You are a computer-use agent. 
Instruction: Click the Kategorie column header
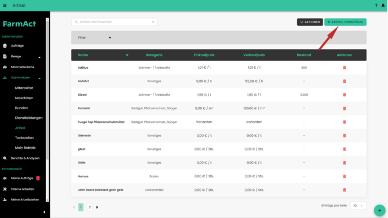click(x=154, y=55)
